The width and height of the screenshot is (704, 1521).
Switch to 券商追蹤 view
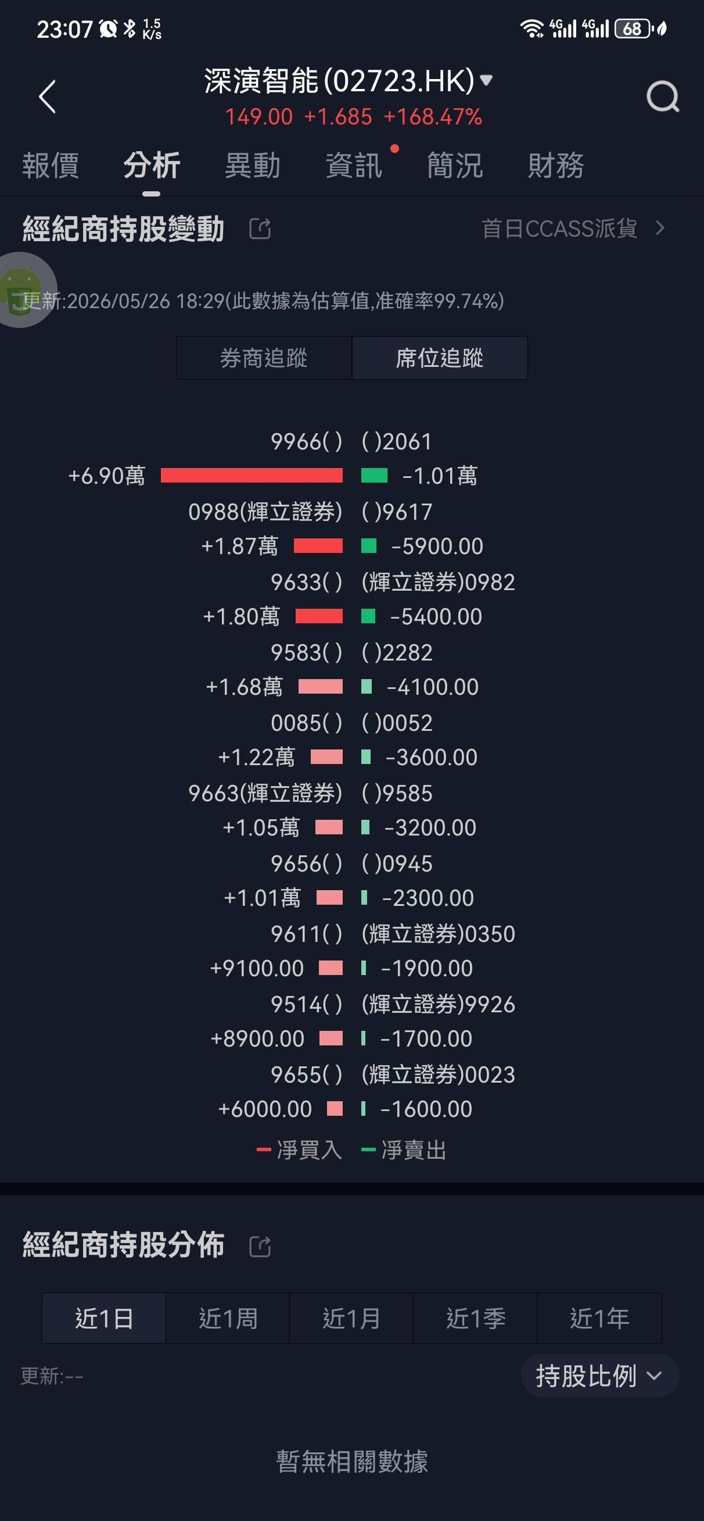264,358
